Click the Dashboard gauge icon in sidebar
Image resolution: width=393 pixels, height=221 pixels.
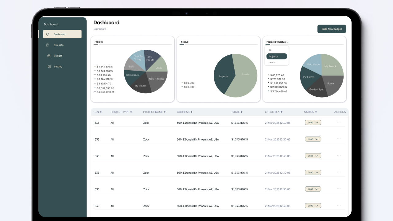[48, 34]
